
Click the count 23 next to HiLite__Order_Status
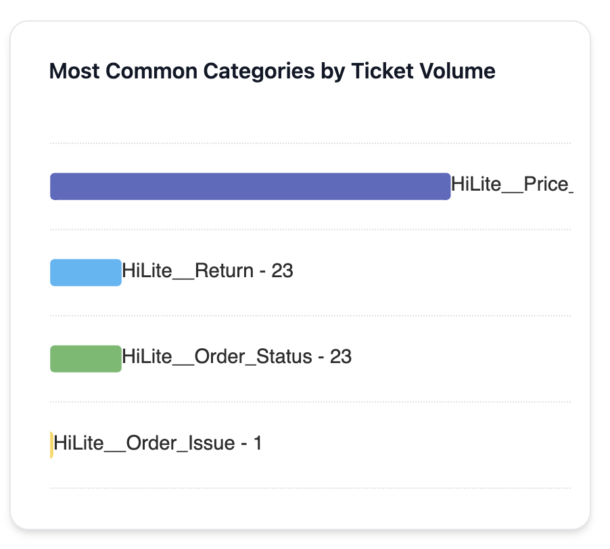[341, 357]
